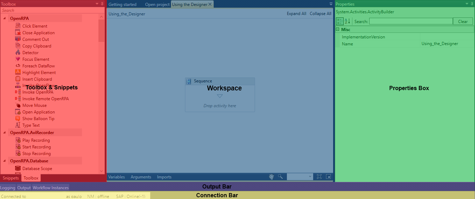This screenshot has width=475, height=199.
Task: Activate the pan hand tool
Action: point(271,177)
